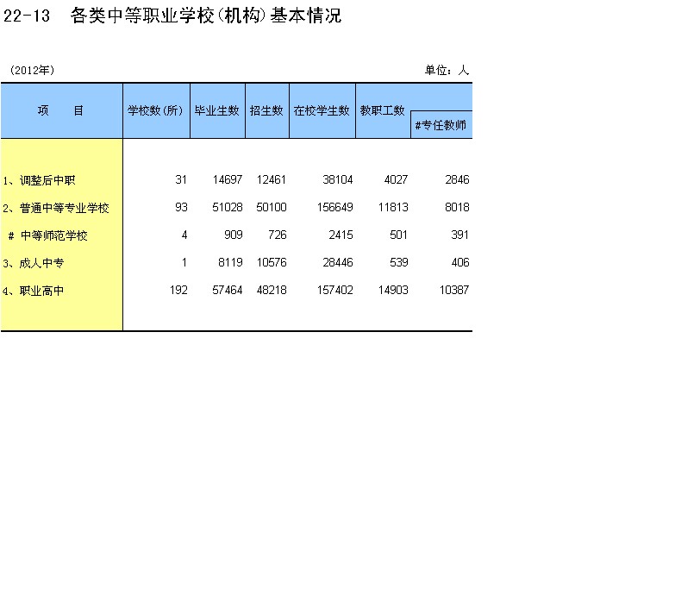Select the 项目 header cell
This screenshot has width=700, height=608.
pos(61,110)
